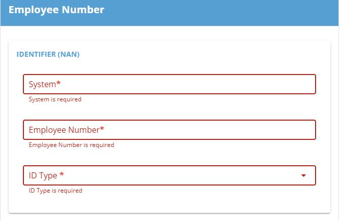Click the blue header bar
This screenshot has height=221, width=340.
point(169,13)
